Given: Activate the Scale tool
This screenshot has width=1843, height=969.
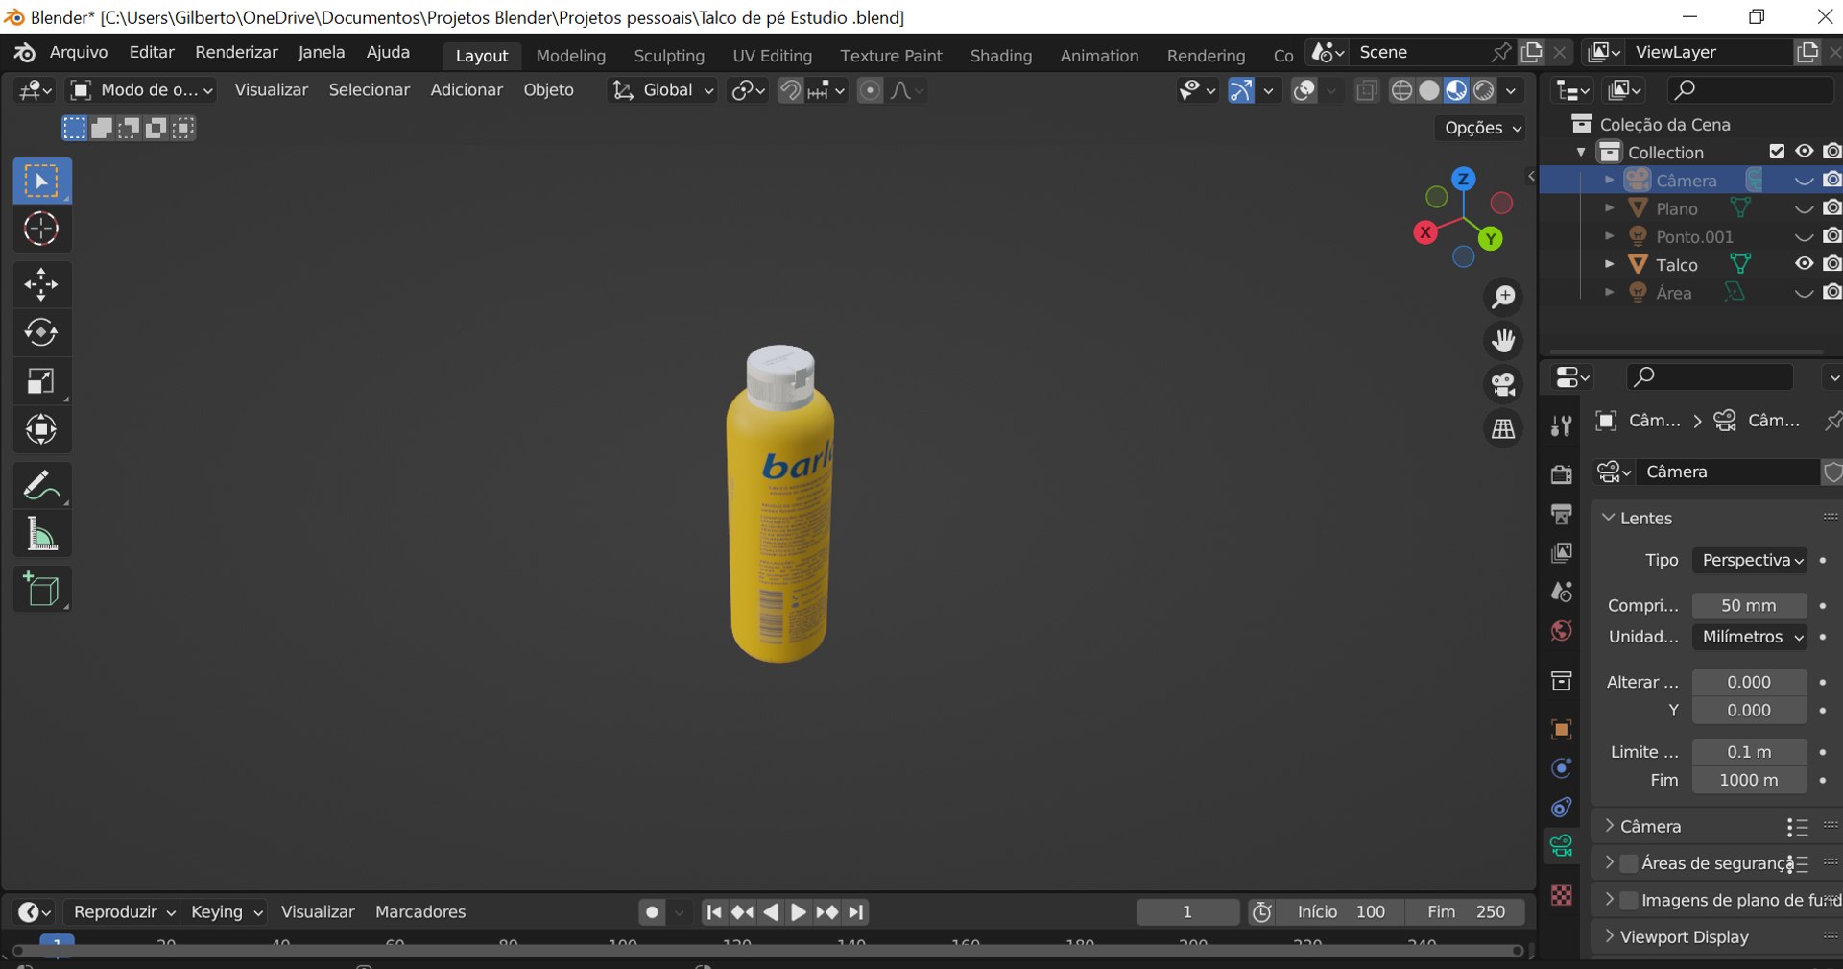Looking at the screenshot, I should click(41, 381).
